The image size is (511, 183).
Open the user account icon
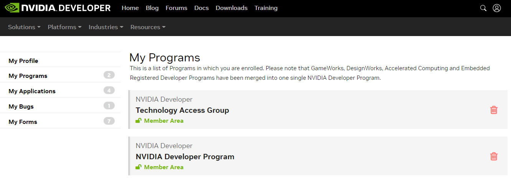pyautogui.click(x=497, y=8)
